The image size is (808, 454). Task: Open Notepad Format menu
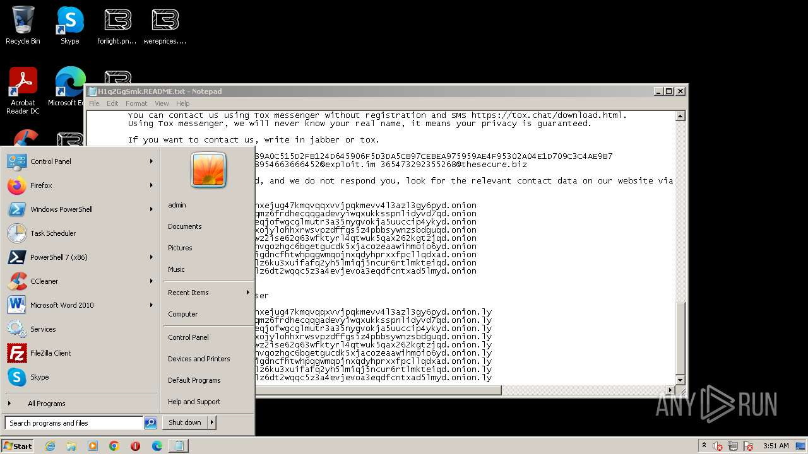(x=136, y=103)
